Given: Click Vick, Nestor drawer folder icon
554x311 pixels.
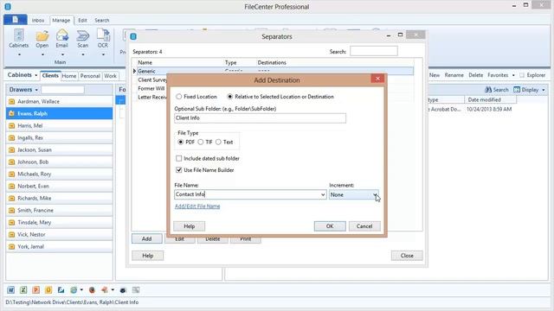Looking at the screenshot, I should [x=11, y=234].
